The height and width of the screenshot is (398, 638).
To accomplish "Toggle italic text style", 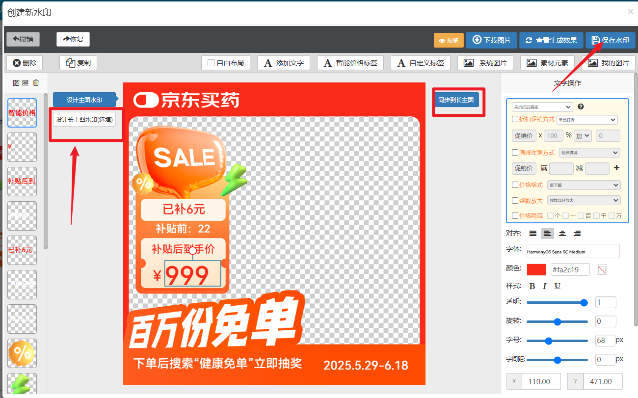I will (544, 286).
